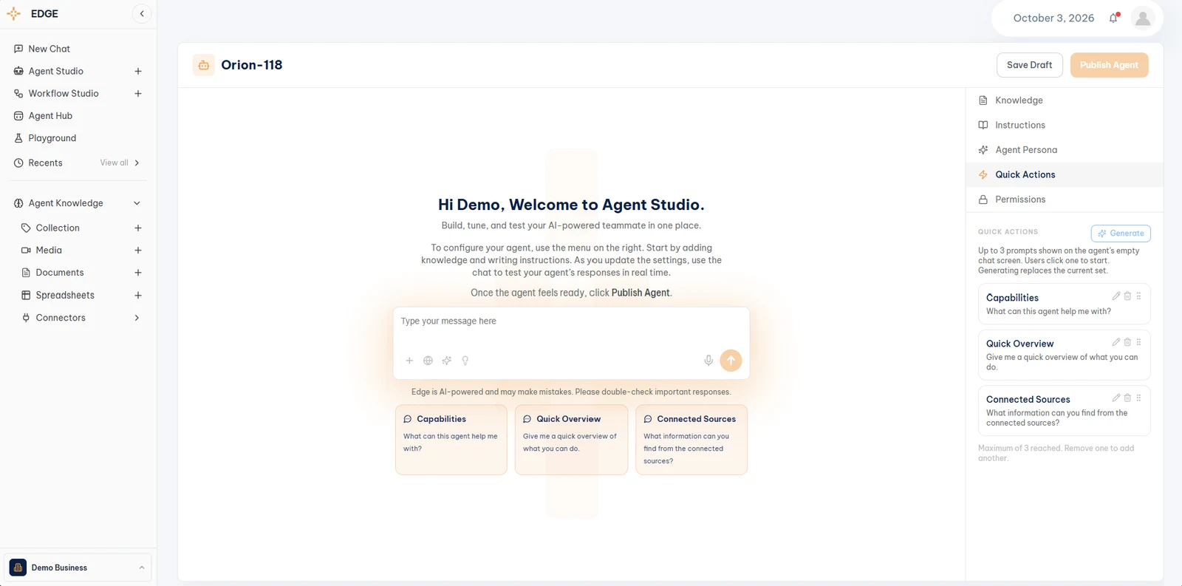Viewport: 1182px width, 586px height.
Task: Click the Capabilities suggestion card in chat
Action: (451, 440)
